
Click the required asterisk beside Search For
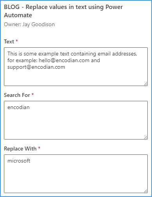tap(33, 94)
